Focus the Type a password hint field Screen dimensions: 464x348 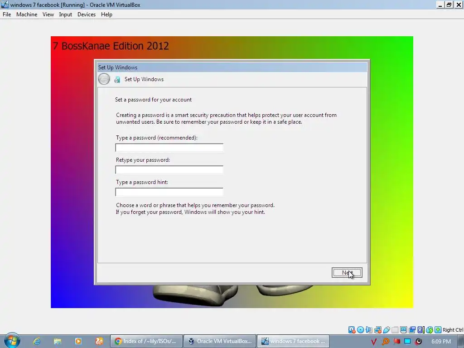(169, 192)
